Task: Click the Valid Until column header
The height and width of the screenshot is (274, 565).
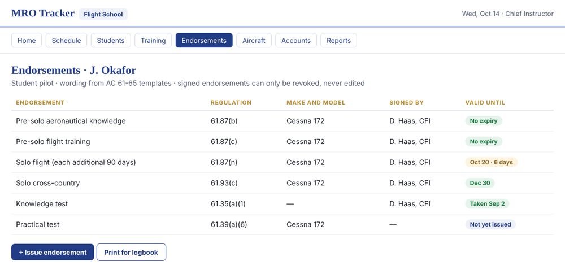Action: [x=485, y=102]
